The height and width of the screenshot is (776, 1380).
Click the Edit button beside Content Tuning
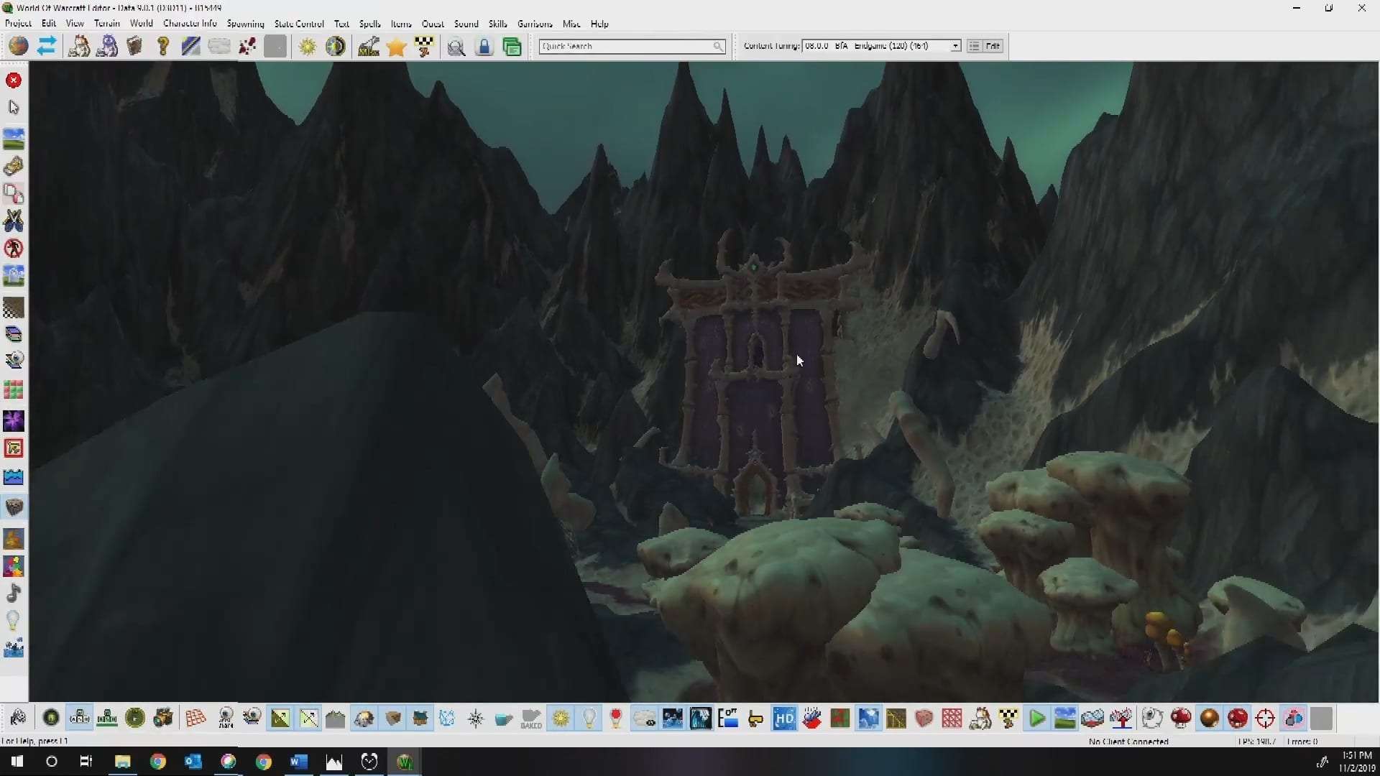[993, 46]
